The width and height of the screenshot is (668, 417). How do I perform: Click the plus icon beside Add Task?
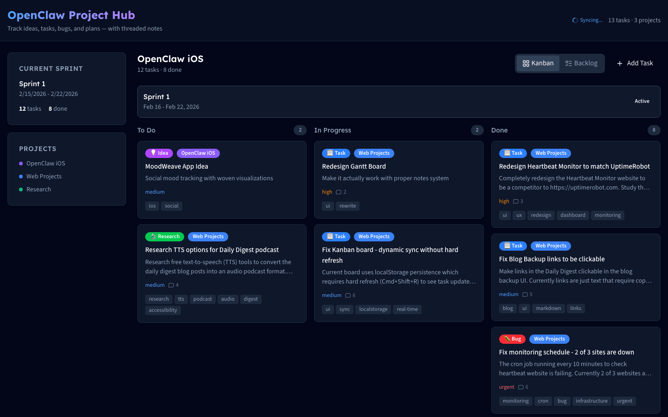[x=620, y=63]
